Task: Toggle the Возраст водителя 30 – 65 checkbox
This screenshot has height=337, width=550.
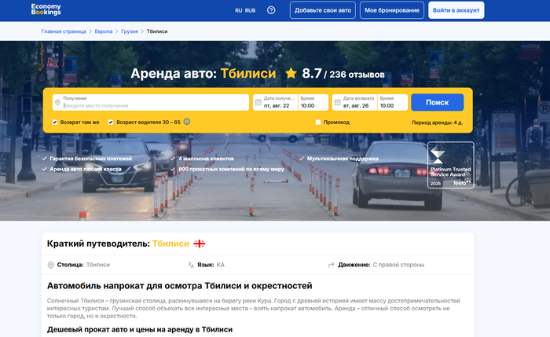Action: tap(111, 122)
